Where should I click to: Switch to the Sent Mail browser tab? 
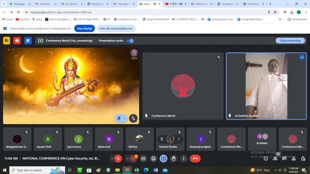point(46,4)
